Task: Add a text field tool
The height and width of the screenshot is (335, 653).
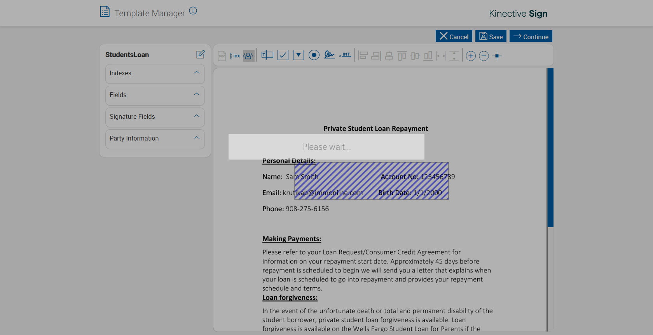Action: pyautogui.click(x=267, y=55)
